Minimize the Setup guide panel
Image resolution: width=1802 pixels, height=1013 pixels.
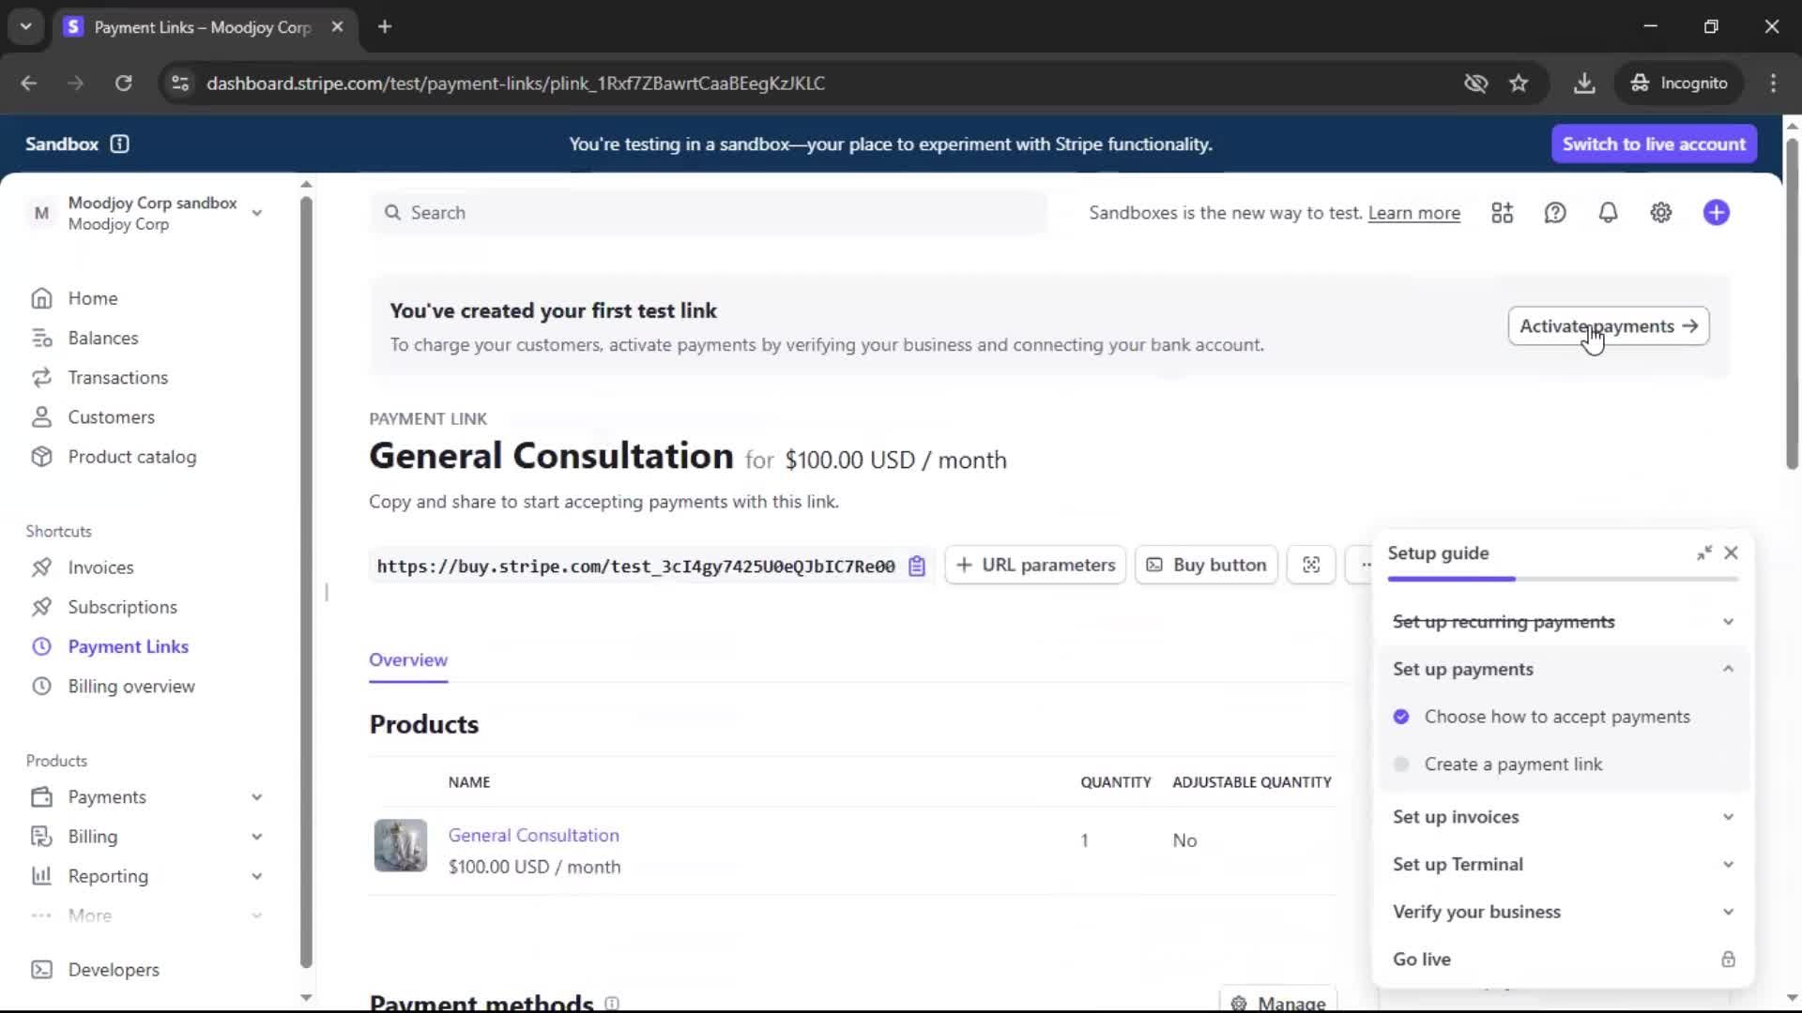pyautogui.click(x=1703, y=553)
